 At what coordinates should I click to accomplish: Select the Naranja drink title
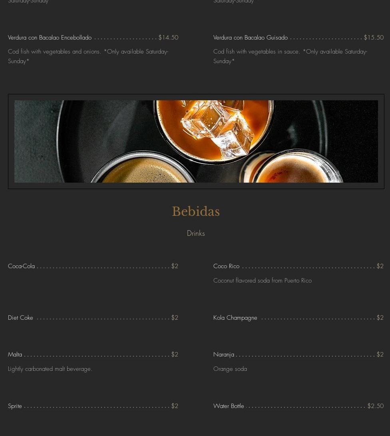pyautogui.click(x=224, y=354)
